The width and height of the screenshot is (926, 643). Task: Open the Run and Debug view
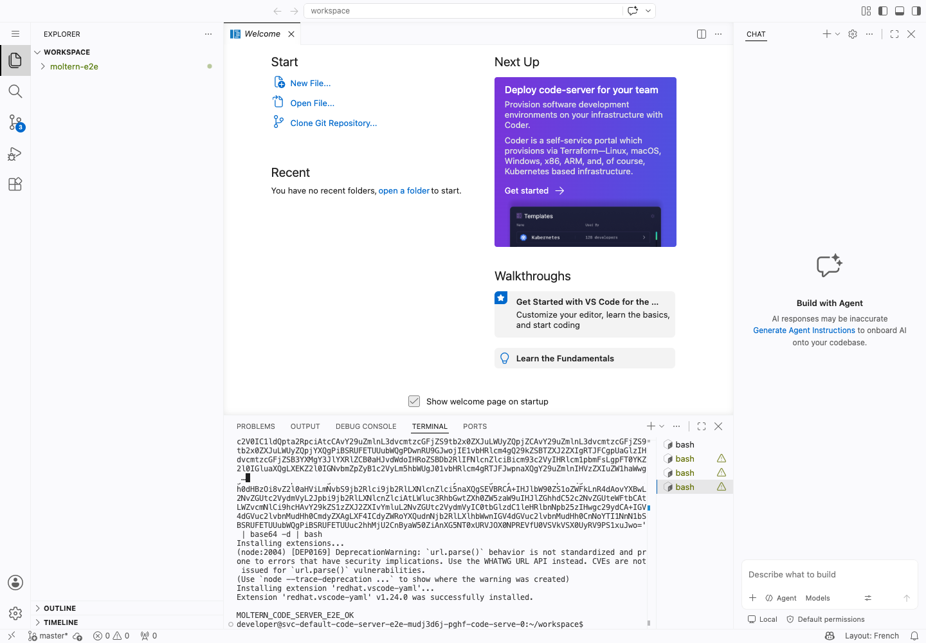pyautogui.click(x=15, y=154)
